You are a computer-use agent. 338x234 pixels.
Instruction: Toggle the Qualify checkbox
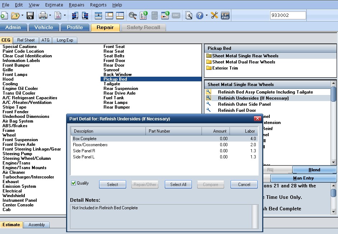[x=73, y=183]
